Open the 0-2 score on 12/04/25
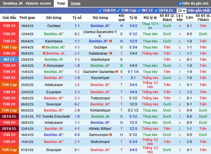The height and width of the screenshot is (154, 211). (x=77, y=34)
